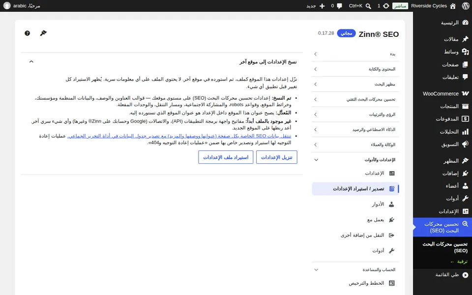The width and height of the screenshot is (472, 295).
Task: Click the WordPress logo icon
Action: coord(466,6)
